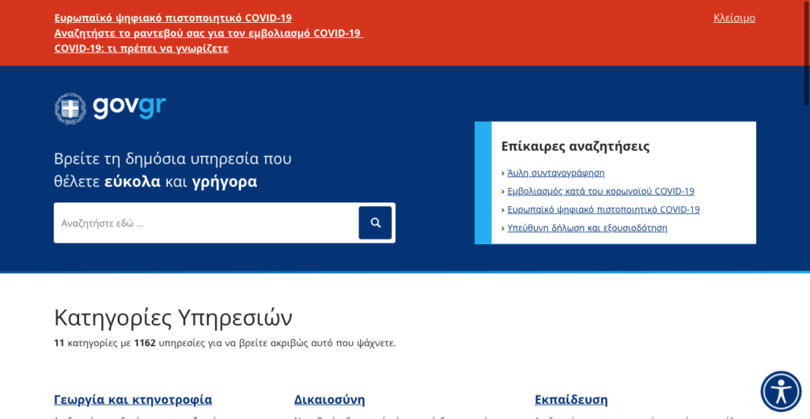
Task: Open the Άυλη συνταγογράφηση trending search
Action: pyautogui.click(x=555, y=172)
